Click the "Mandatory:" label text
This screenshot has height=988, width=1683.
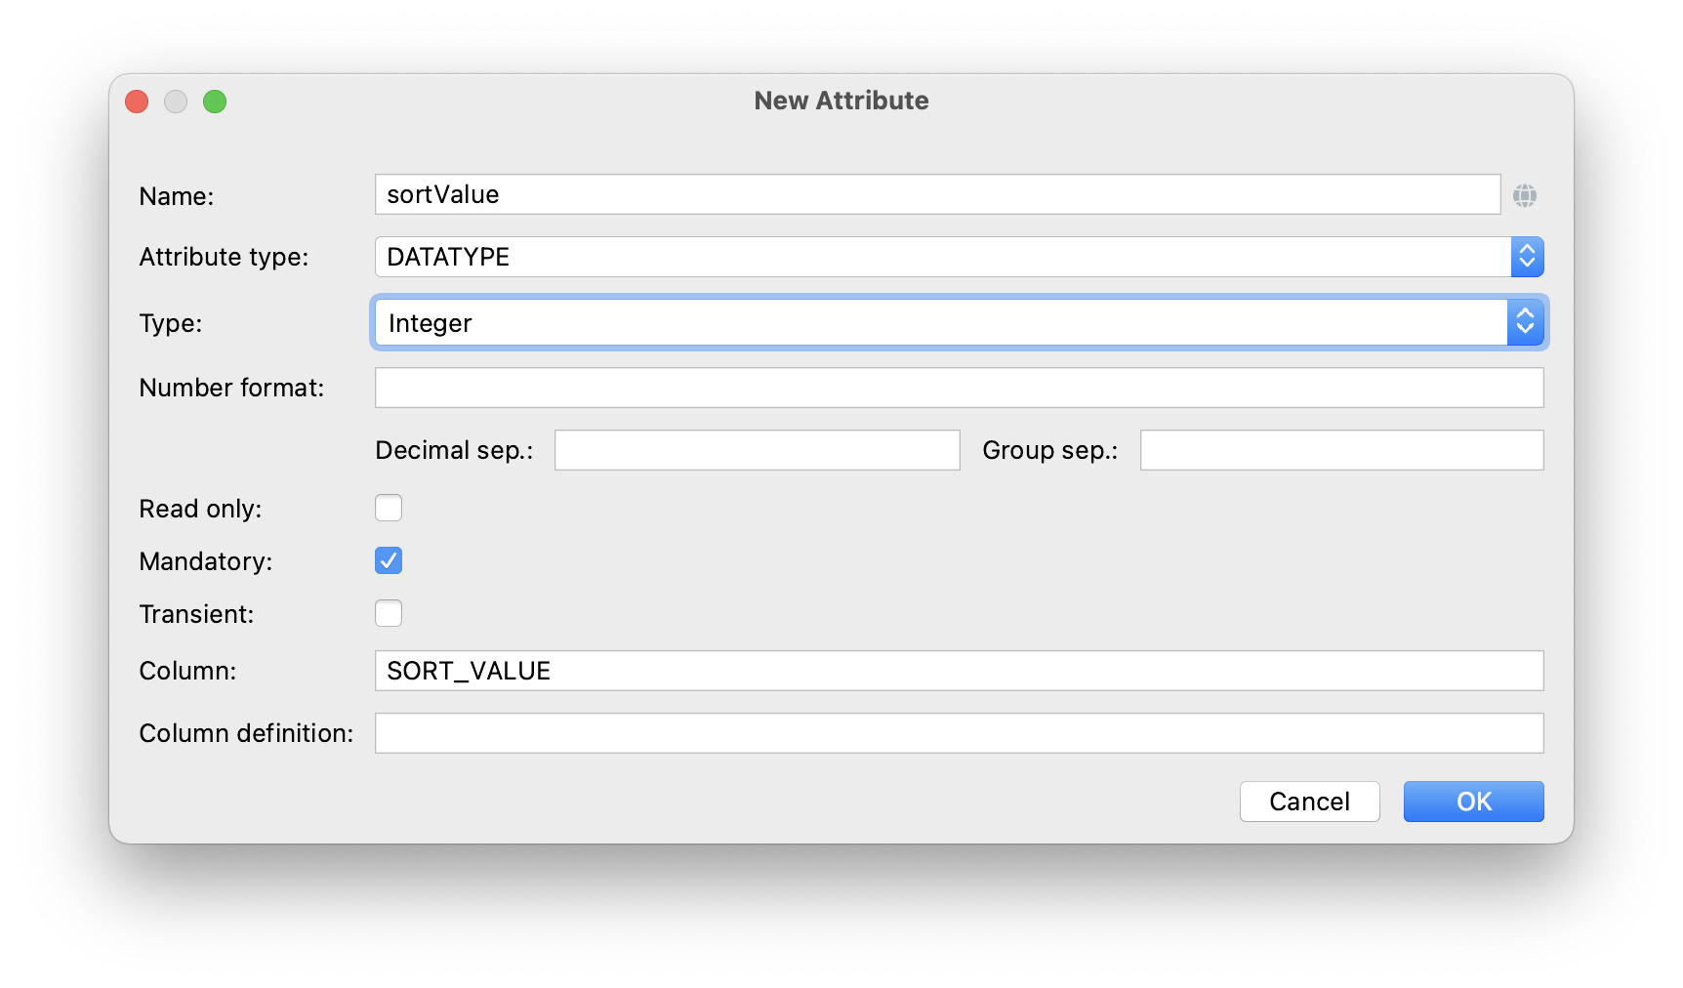click(x=206, y=561)
